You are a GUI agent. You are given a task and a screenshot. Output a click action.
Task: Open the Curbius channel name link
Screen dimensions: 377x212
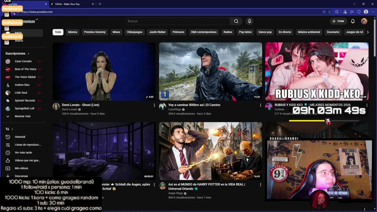coord(280,109)
